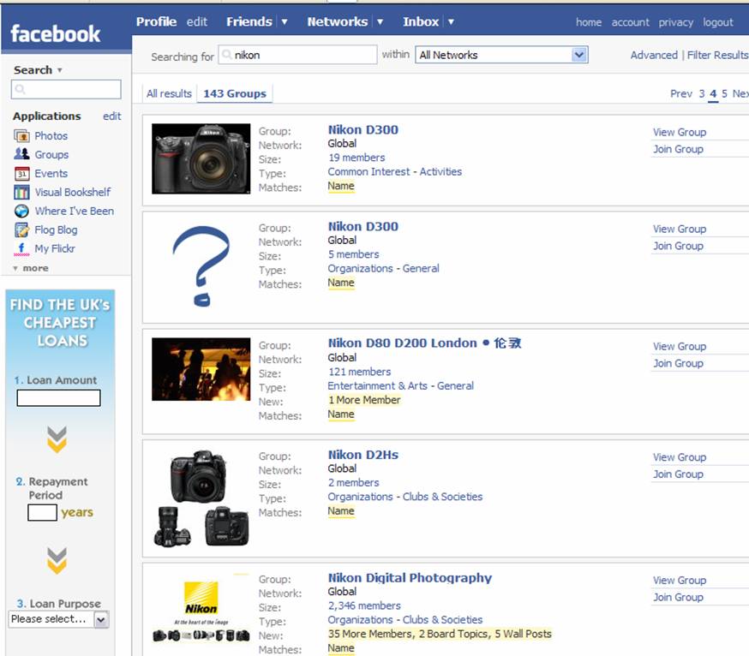Open the Profile menu item
Viewport: 749px width, 656px height.
pos(156,22)
